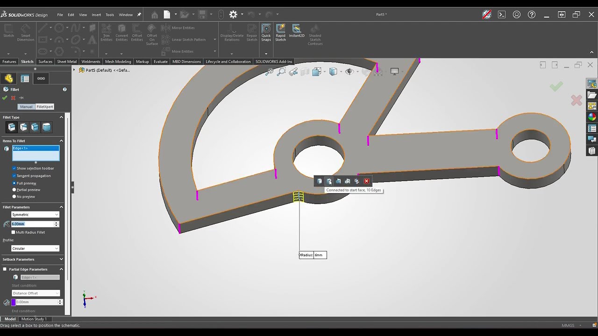Expand the Part5 tree node arrow
This screenshot has height=336, width=598.
coord(74,70)
